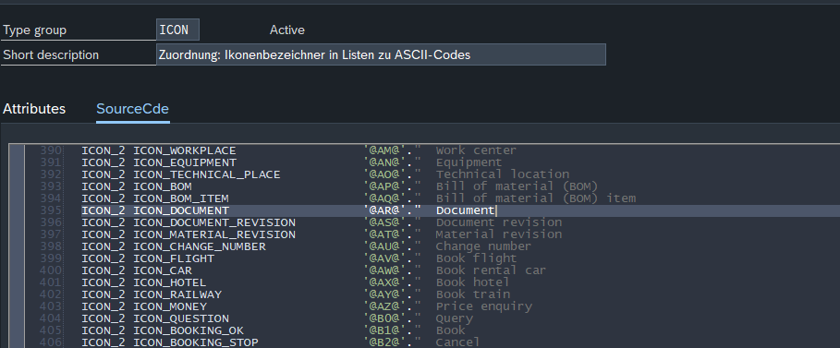
Task: Click the editor's left marker margin bar
Action: point(18,246)
